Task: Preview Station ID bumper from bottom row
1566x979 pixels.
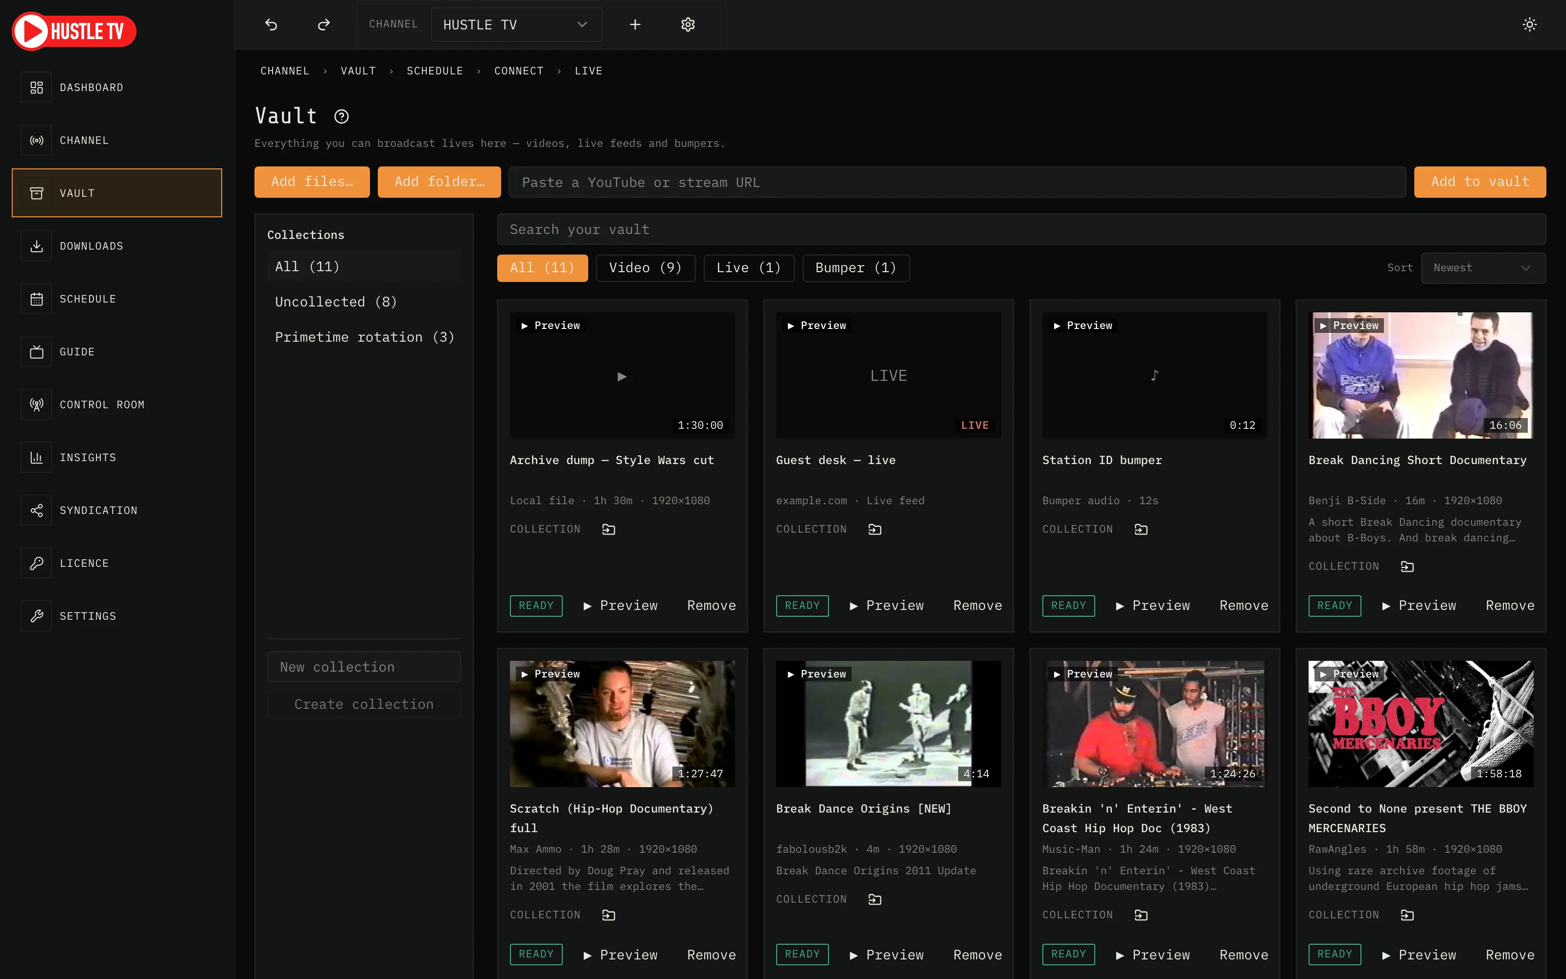Action: (1153, 606)
